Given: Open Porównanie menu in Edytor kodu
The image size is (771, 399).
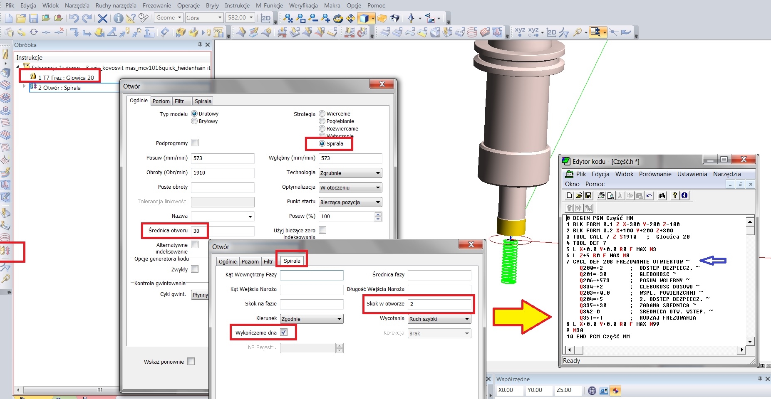Looking at the screenshot, I should tap(655, 174).
